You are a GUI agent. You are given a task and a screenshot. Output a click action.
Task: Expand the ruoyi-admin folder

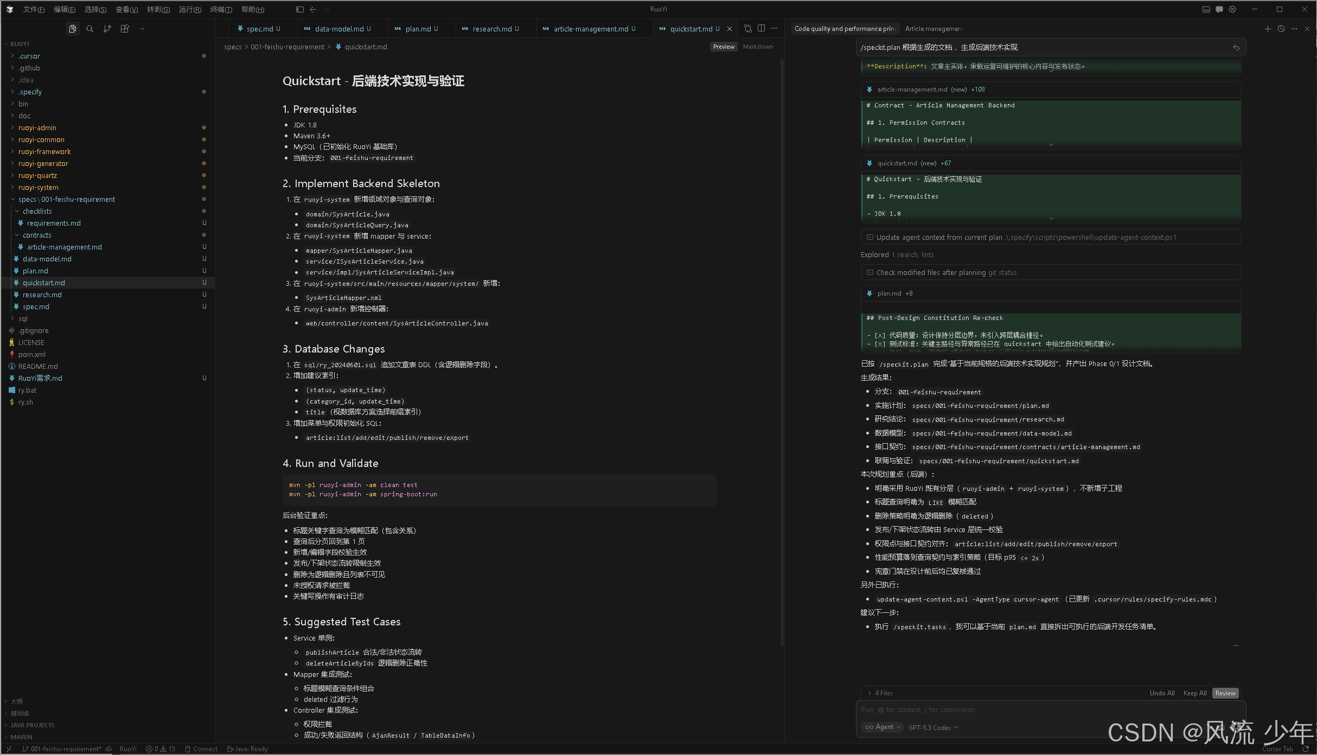pos(37,127)
